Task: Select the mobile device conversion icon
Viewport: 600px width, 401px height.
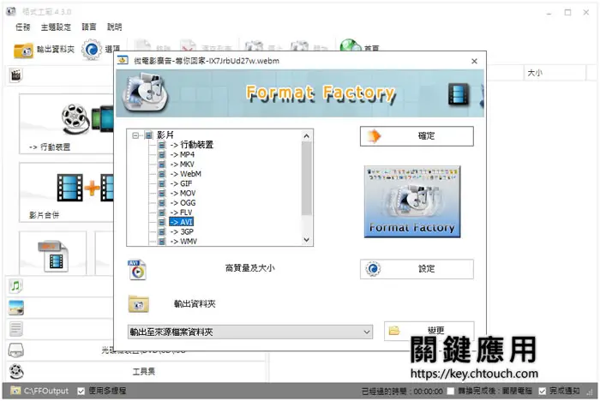Action: click(x=87, y=119)
